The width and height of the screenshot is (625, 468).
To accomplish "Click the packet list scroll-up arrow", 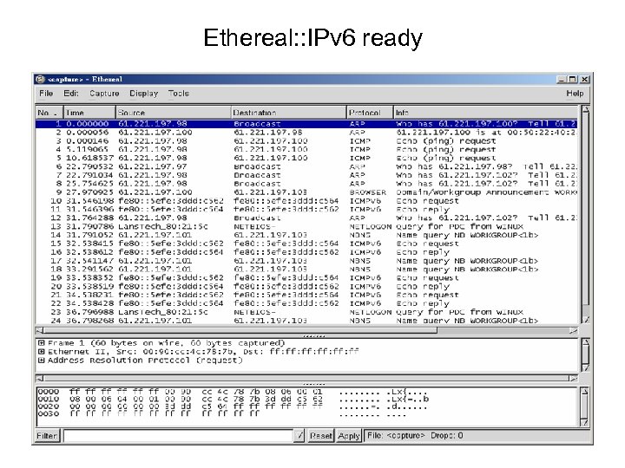I will pos(585,109).
